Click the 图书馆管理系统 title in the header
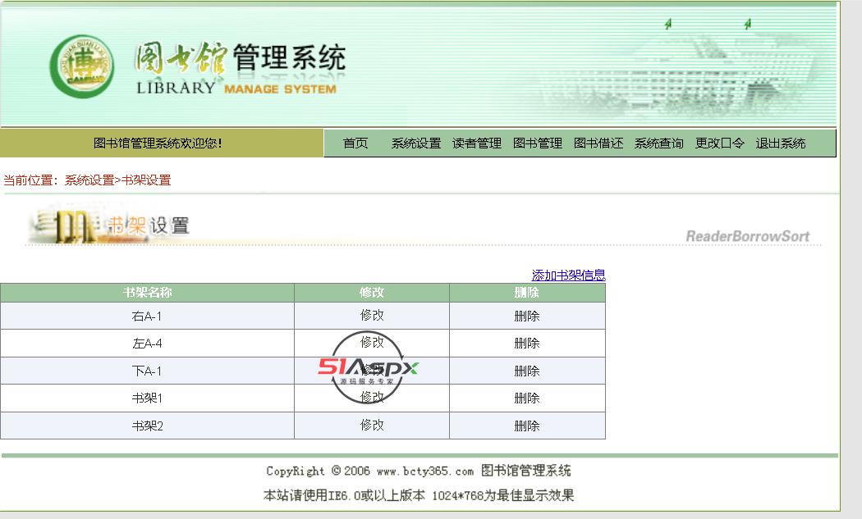Screen dimensions: 862x519 coord(241,58)
